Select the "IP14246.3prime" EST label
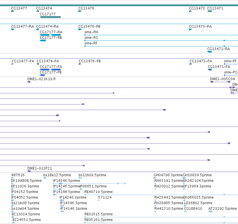 [73, 197]
